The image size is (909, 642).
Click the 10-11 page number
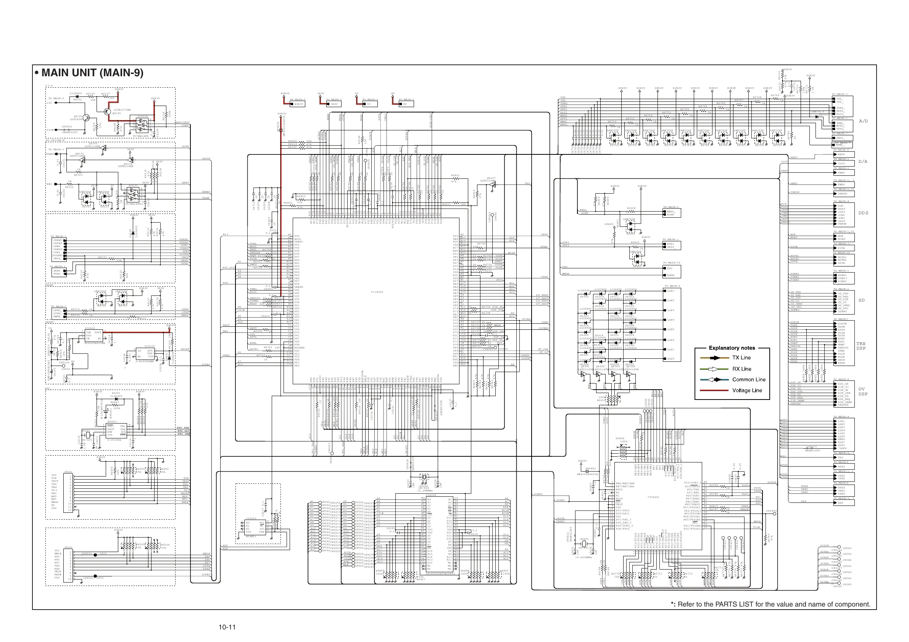[227, 628]
